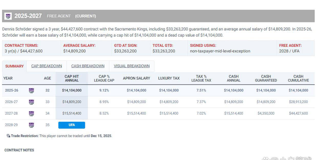
Task: Click the 2026-27 cap hit value $14,809,200
Action: click(x=72, y=102)
